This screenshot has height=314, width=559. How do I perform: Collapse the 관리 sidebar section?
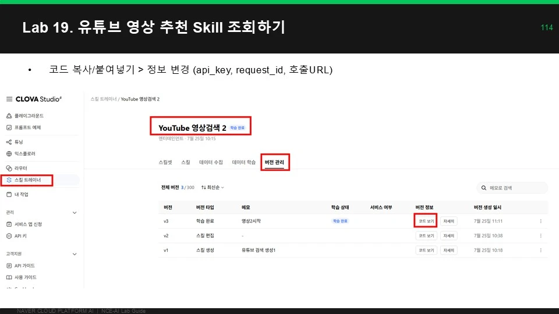click(75, 213)
